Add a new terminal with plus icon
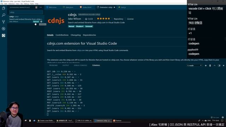This screenshot has height=127, width=226. 206,66
